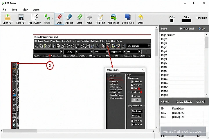
Task: Click canvas vertical scrollbar down arrow
Action: coord(157,127)
